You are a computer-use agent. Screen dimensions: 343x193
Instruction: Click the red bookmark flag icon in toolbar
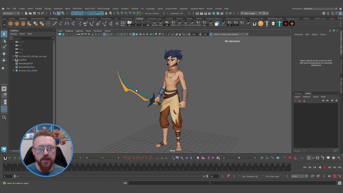[290, 158]
